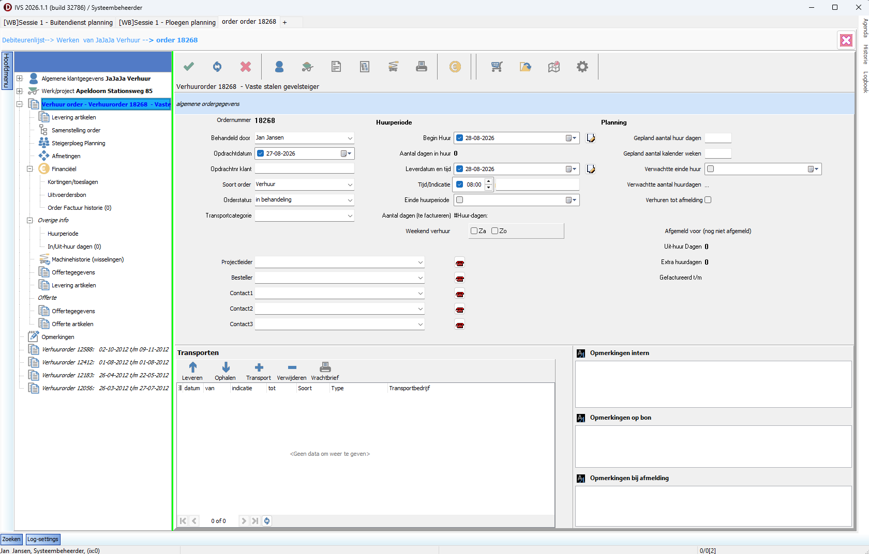Click the Debiteurenlijst breadcrumb link
The height and width of the screenshot is (554, 869).
coord(23,40)
